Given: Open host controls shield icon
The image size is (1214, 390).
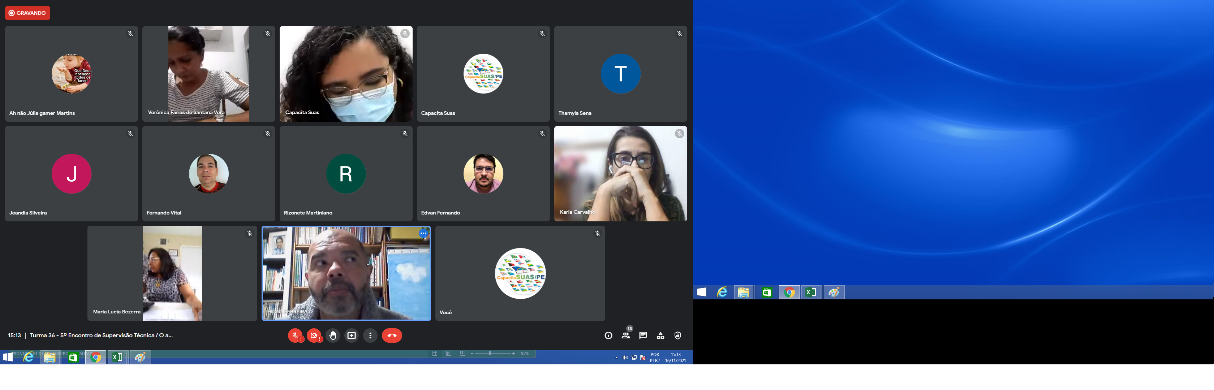Looking at the screenshot, I should (x=678, y=335).
